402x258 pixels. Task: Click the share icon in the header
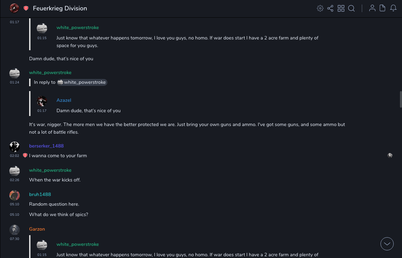330,8
